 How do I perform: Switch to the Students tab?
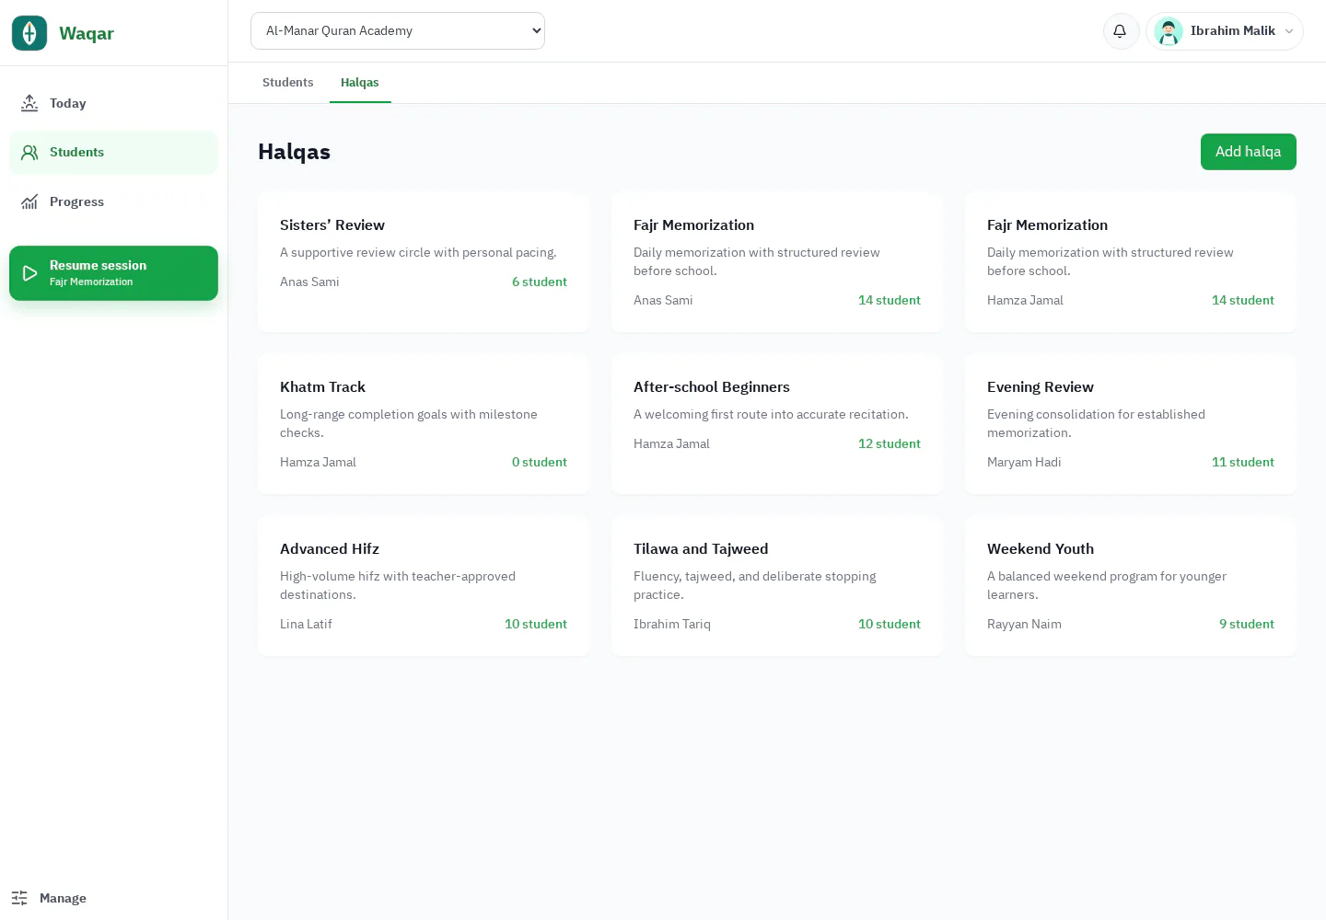288,82
